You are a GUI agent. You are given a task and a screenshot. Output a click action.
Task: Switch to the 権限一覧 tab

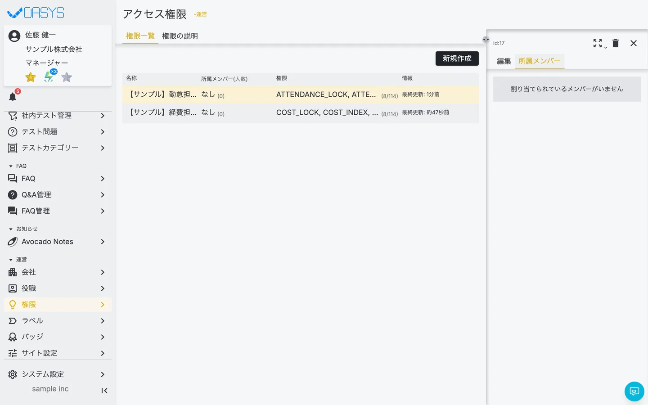click(140, 36)
